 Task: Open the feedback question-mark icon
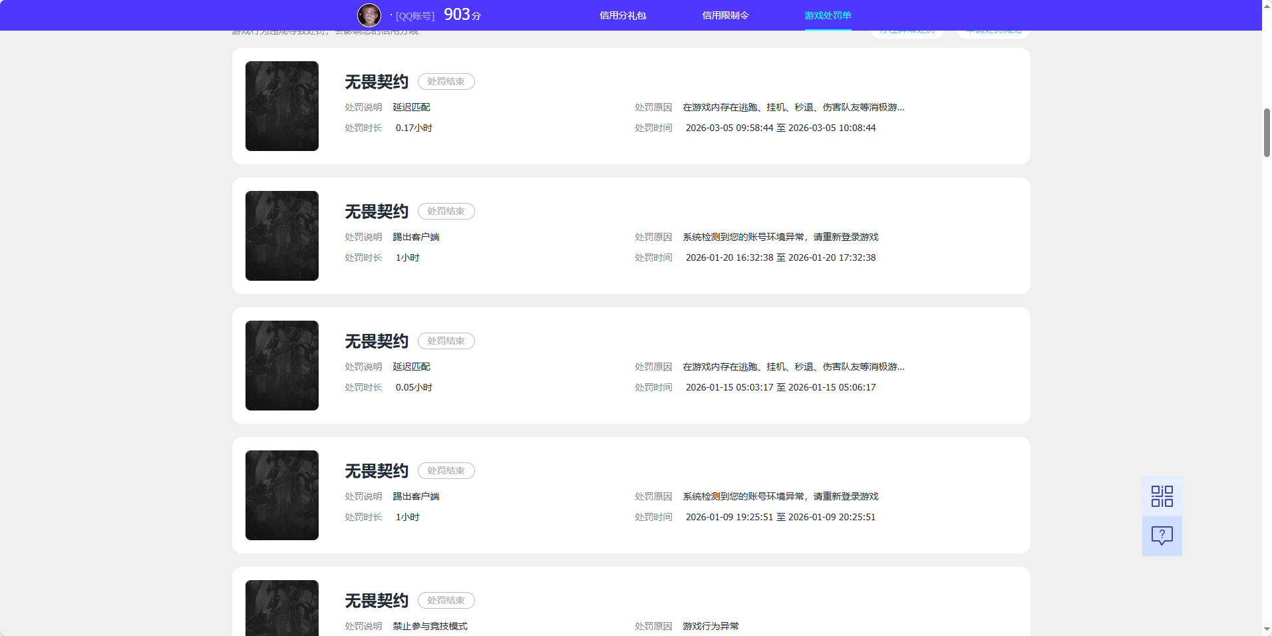coord(1162,536)
